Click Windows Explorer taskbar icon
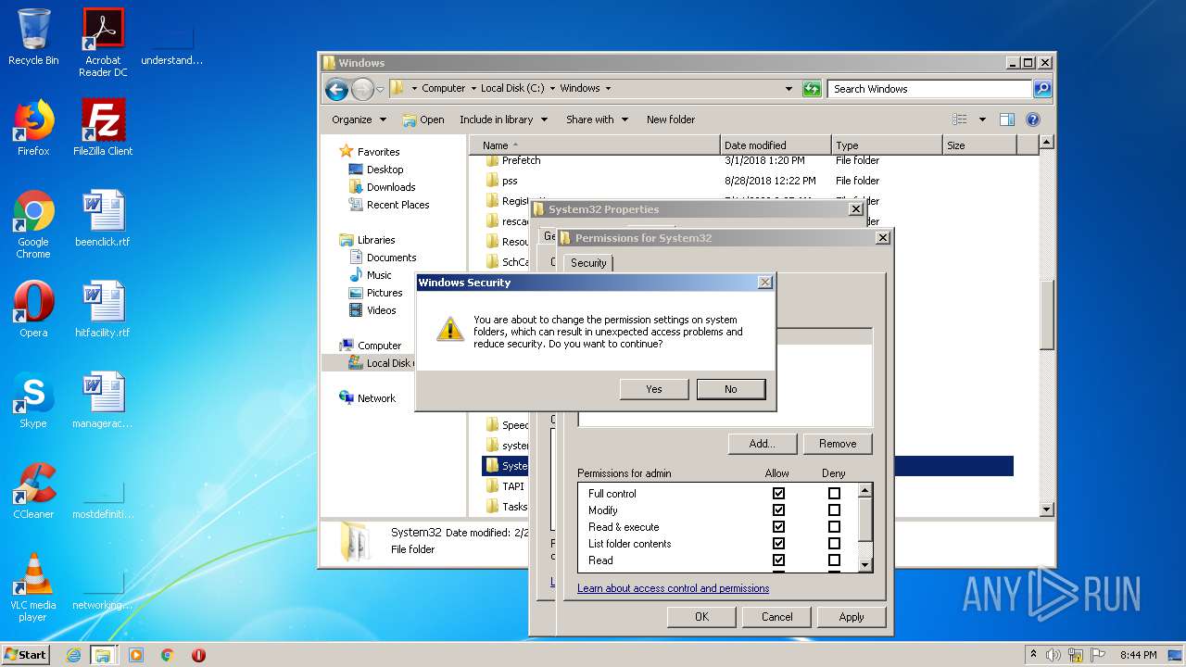Viewport: 1186px width, 667px height. 103,655
